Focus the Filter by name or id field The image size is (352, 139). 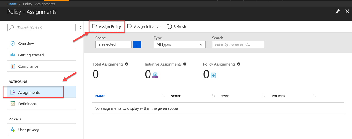tap(238, 44)
